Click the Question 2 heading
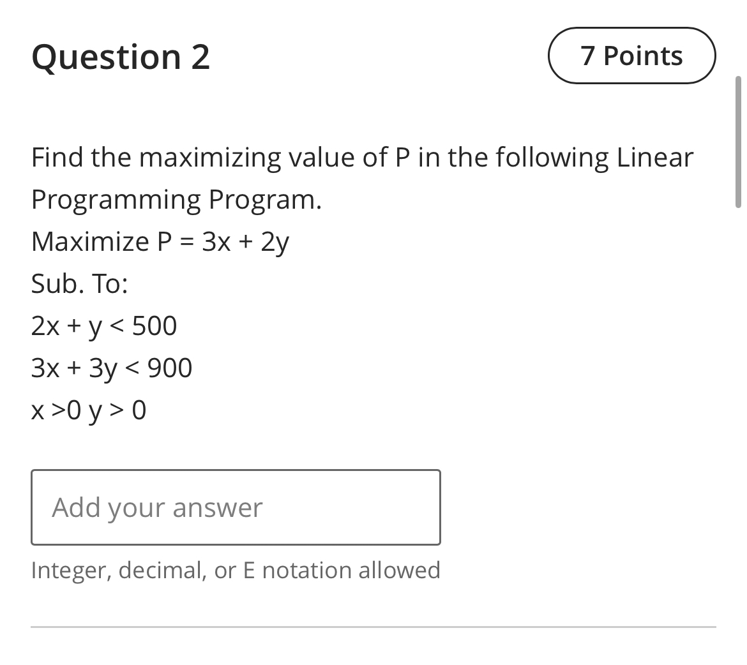The width and height of the screenshot is (747, 665). (x=120, y=57)
